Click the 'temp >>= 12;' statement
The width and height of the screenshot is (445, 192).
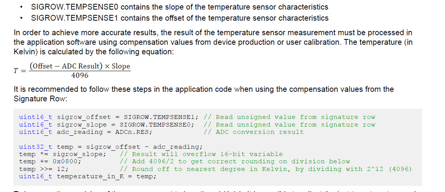44,169
